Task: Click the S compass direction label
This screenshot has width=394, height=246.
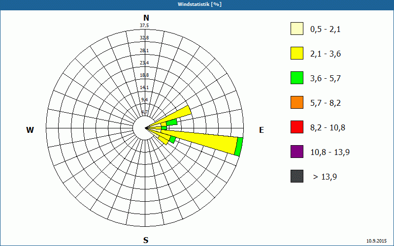Action: pyautogui.click(x=146, y=240)
